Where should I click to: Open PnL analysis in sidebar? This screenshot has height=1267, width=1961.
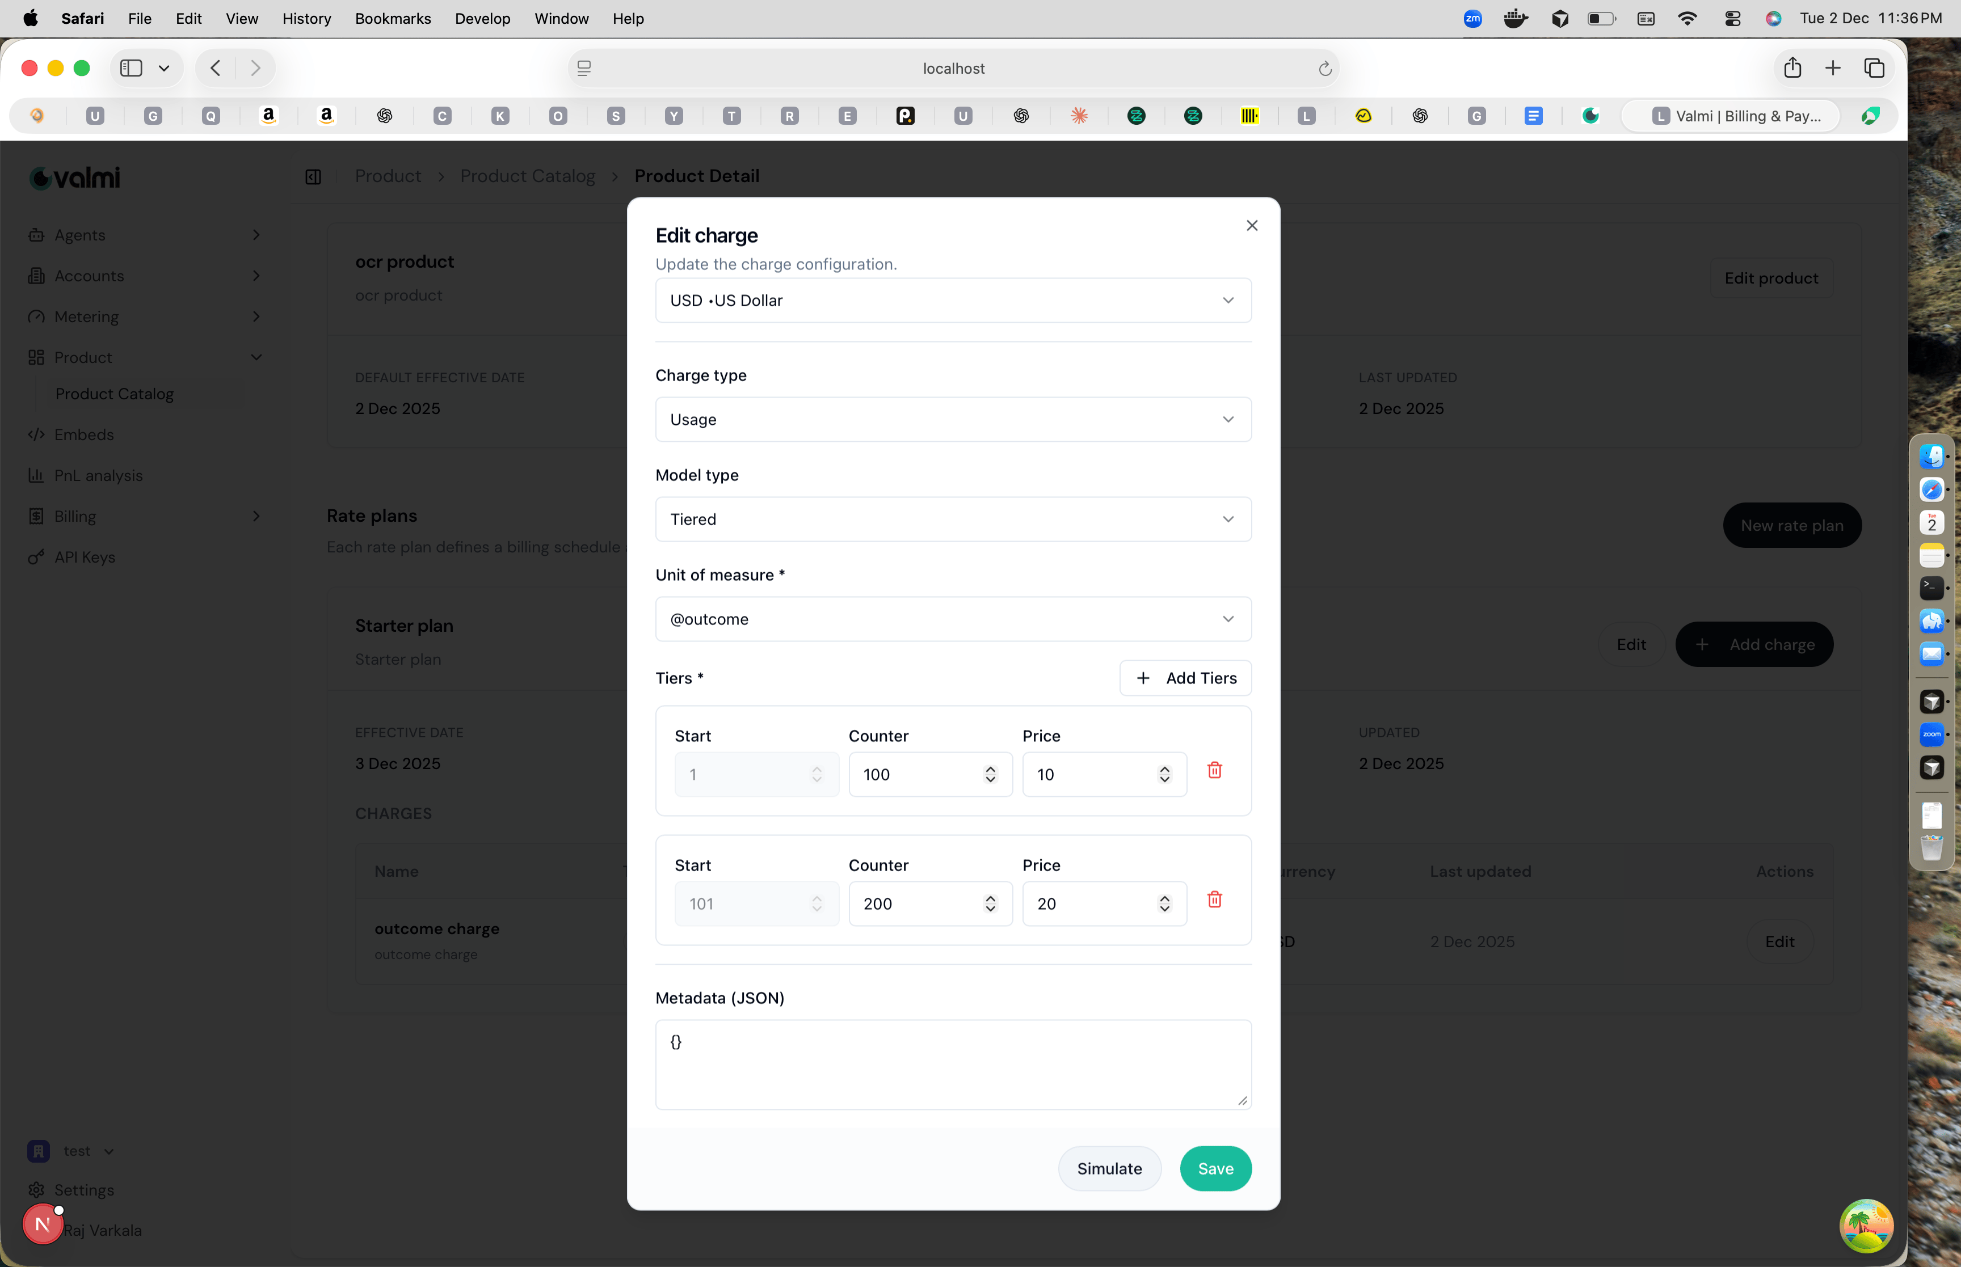[x=98, y=475]
